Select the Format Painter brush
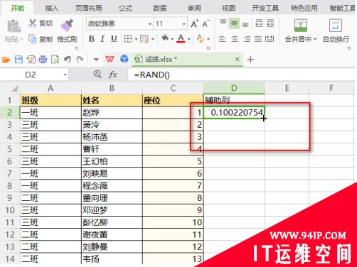This screenshot has height=267, width=357. pyautogui.click(x=67, y=25)
